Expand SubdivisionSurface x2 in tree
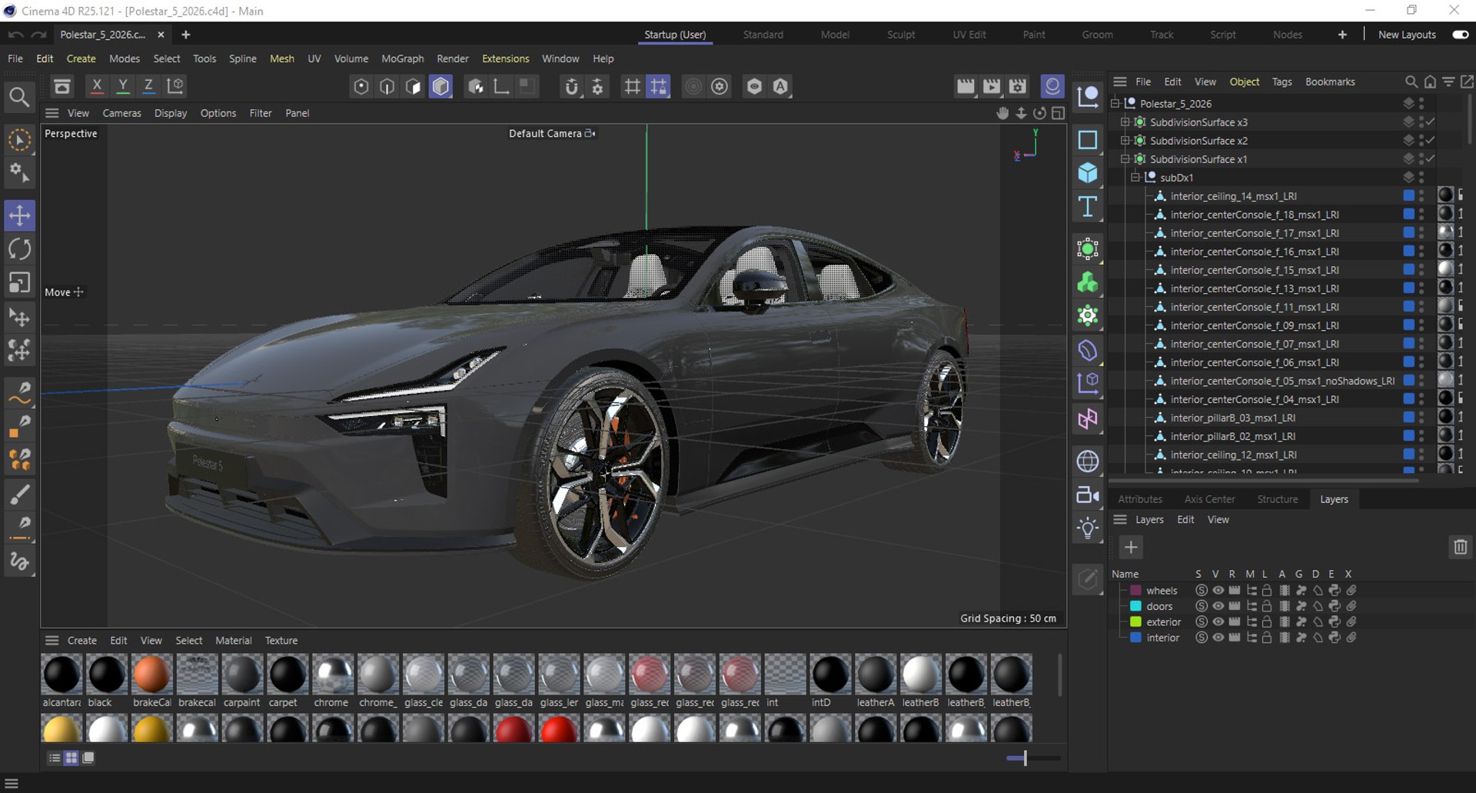1476x793 pixels. (1125, 140)
